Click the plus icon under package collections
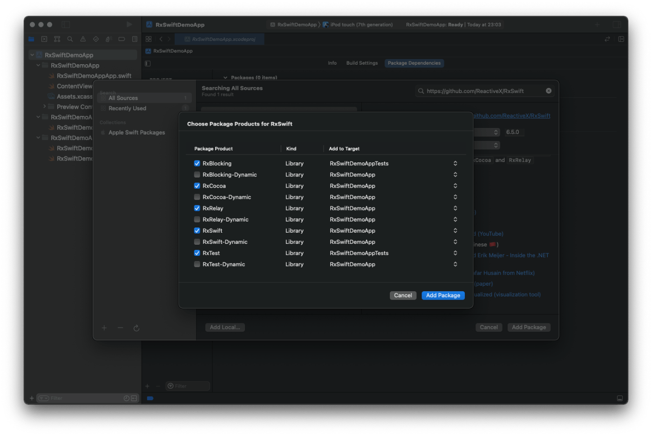 [x=104, y=329]
